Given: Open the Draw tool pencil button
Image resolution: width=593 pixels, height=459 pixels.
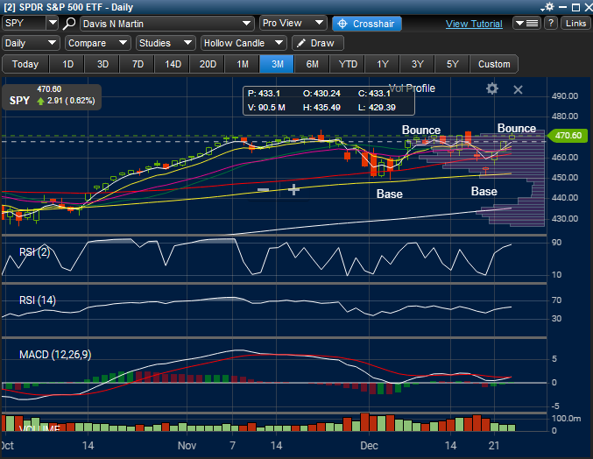Looking at the screenshot, I should [x=318, y=43].
